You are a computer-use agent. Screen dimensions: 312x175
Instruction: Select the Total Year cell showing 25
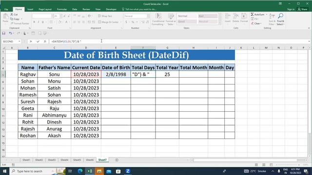click(x=167, y=74)
